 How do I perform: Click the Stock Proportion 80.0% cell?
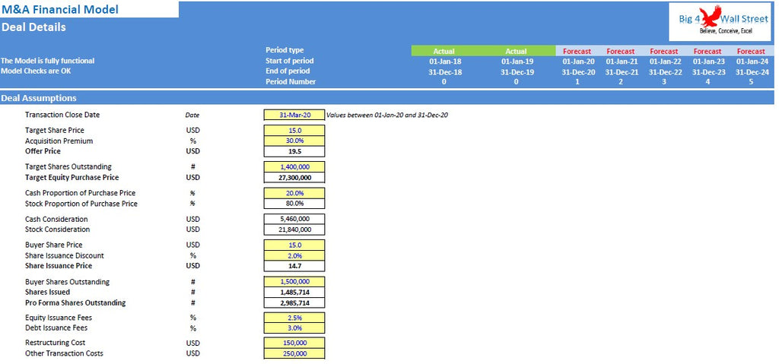(294, 204)
